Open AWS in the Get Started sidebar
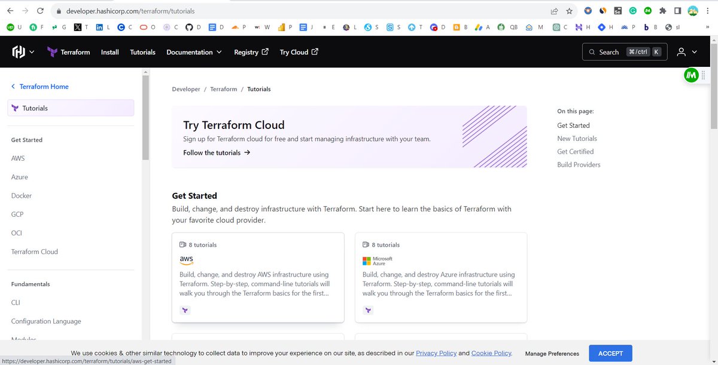This screenshot has height=365, width=718. 18,158
